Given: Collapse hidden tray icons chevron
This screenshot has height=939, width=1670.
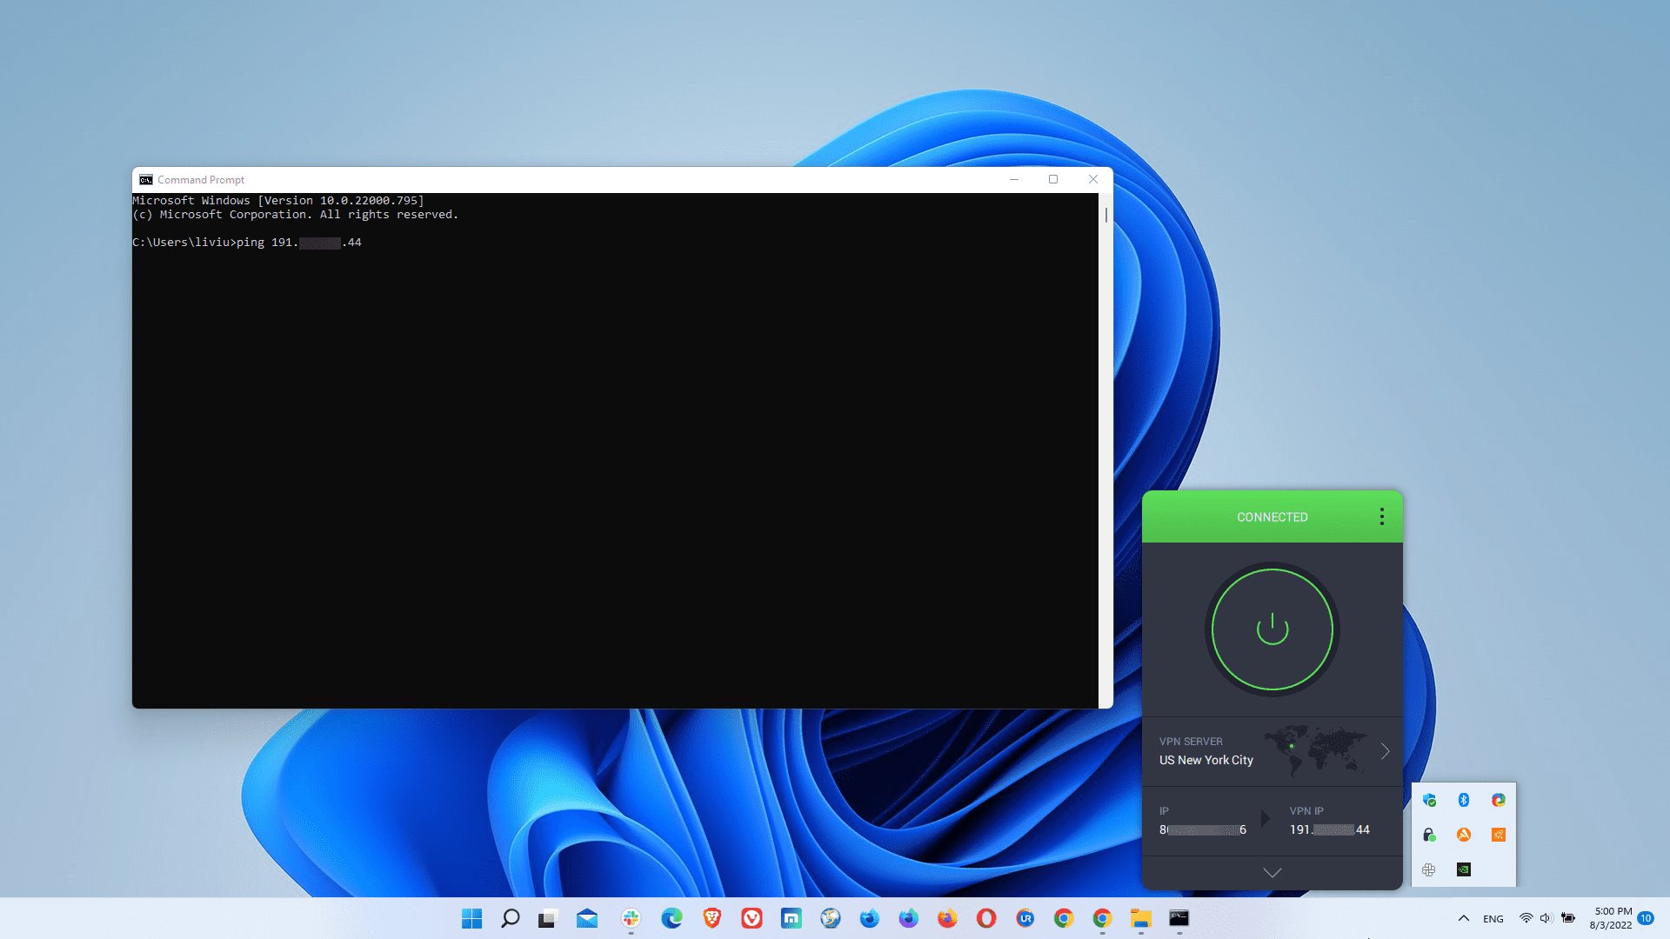Looking at the screenshot, I should (x=1464, y=918).
